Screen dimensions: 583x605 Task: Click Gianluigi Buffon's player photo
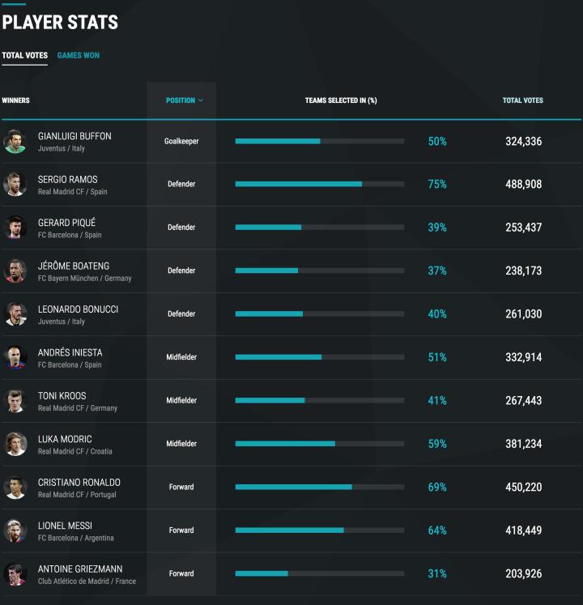(x=15, y=142)
